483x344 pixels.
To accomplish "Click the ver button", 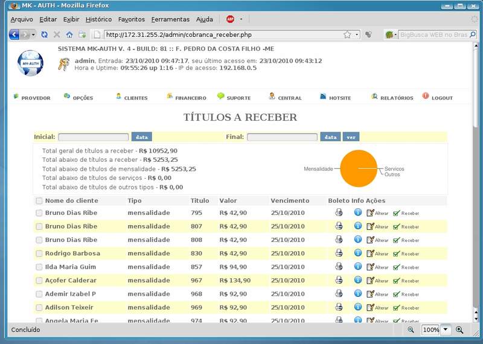I will click(x=351, y=137).
